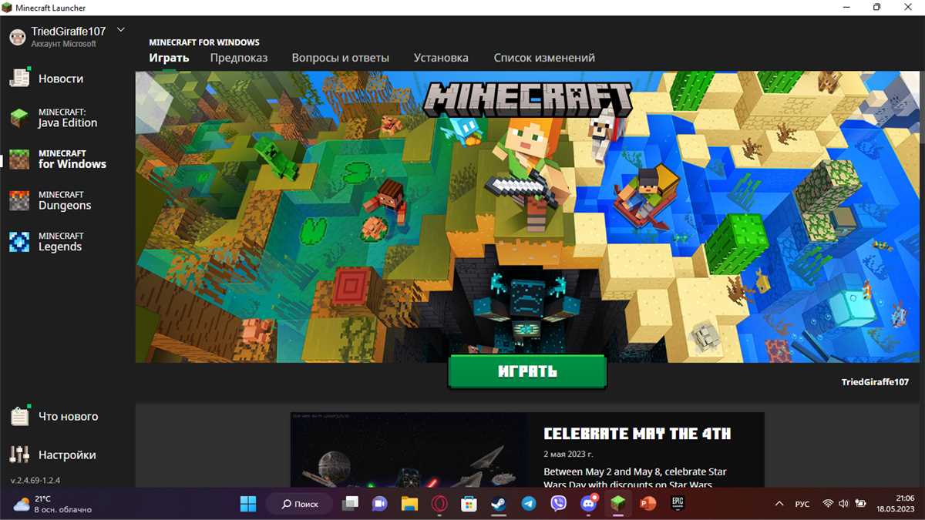Click the Minecraft Launcher taskbar icon
Screen dimensions: 925x520
(x=617, y=504)
